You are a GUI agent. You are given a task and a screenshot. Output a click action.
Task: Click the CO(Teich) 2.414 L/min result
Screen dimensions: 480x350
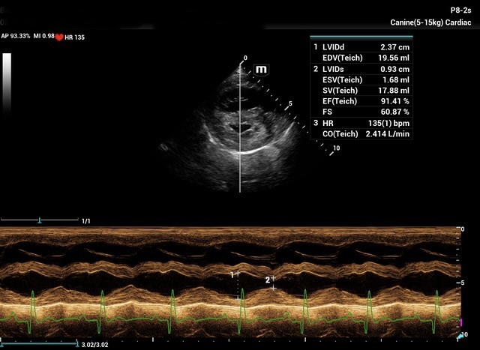pos(365,133)
